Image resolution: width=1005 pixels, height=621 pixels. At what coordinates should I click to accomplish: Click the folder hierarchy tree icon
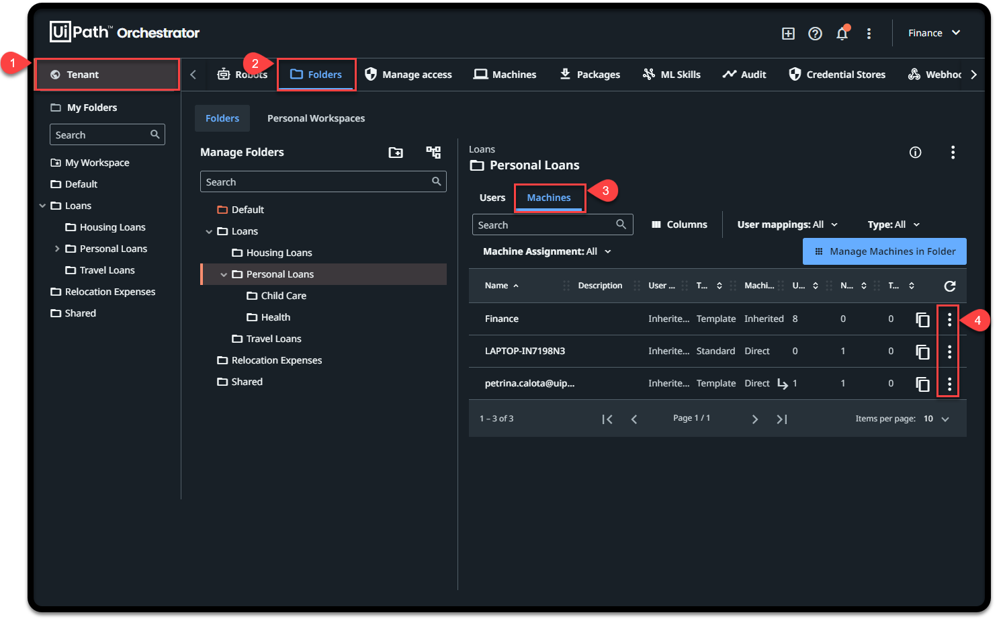click(433, 152)
